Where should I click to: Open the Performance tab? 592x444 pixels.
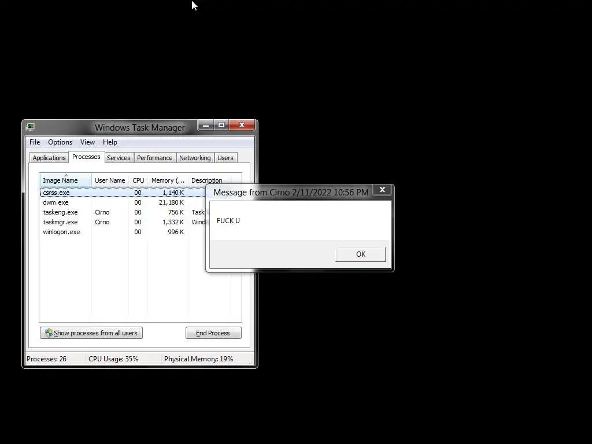coord(155,158)
